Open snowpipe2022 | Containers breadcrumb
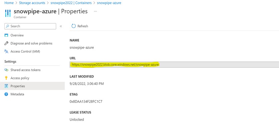Viewport: 279px width, 127px height. (71, 3)
